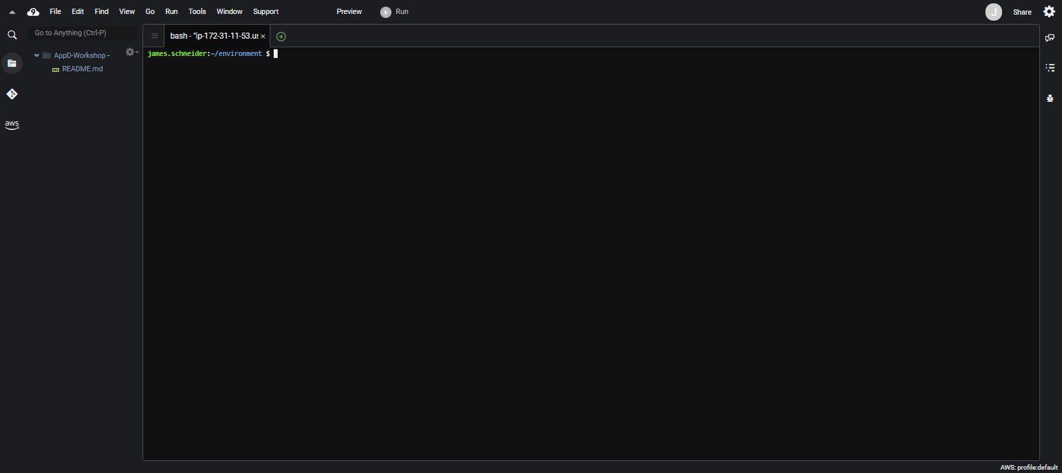Screen dimensions: 1062x473
Task: Click the Cloud9 logo icon
Action: tap(33, 11)
